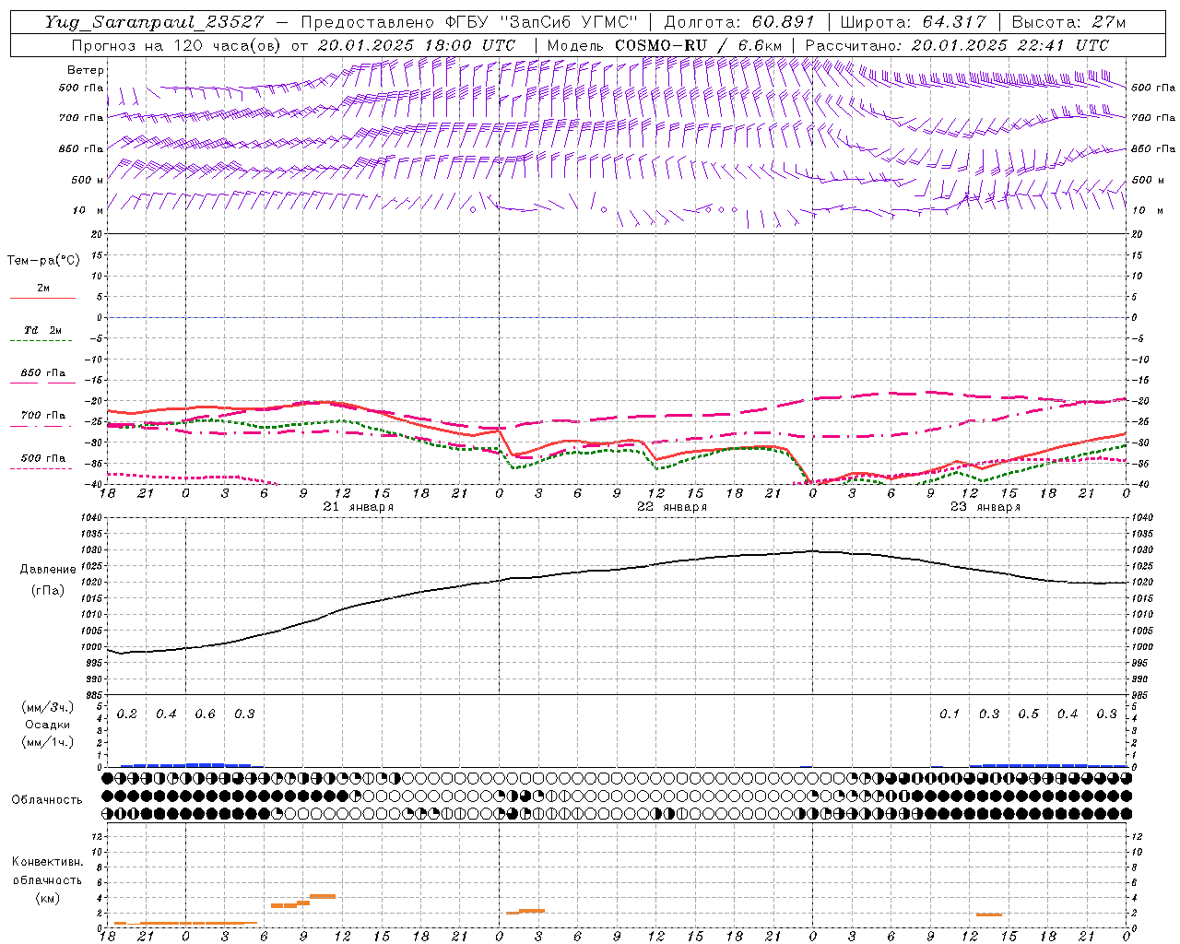Click the (км) unit label under облачность
The image size is (1180, 944).
[x=48, y=898]
